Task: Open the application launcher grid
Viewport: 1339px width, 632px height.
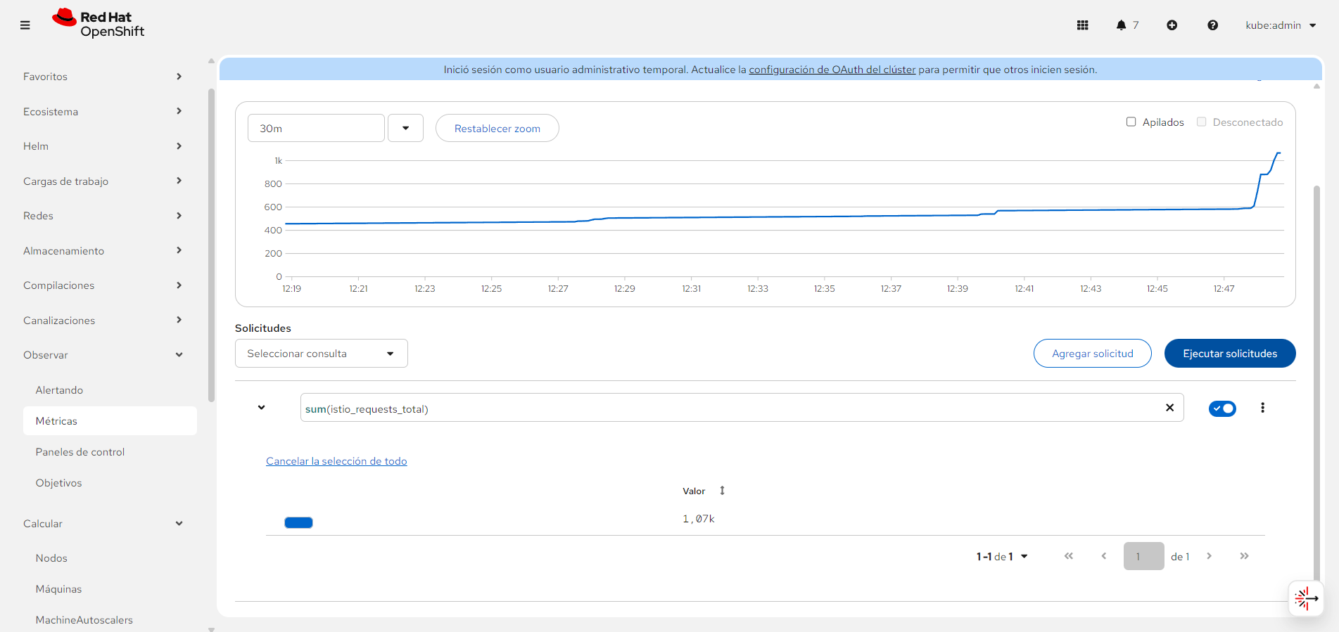Action: click(1082, 25)
